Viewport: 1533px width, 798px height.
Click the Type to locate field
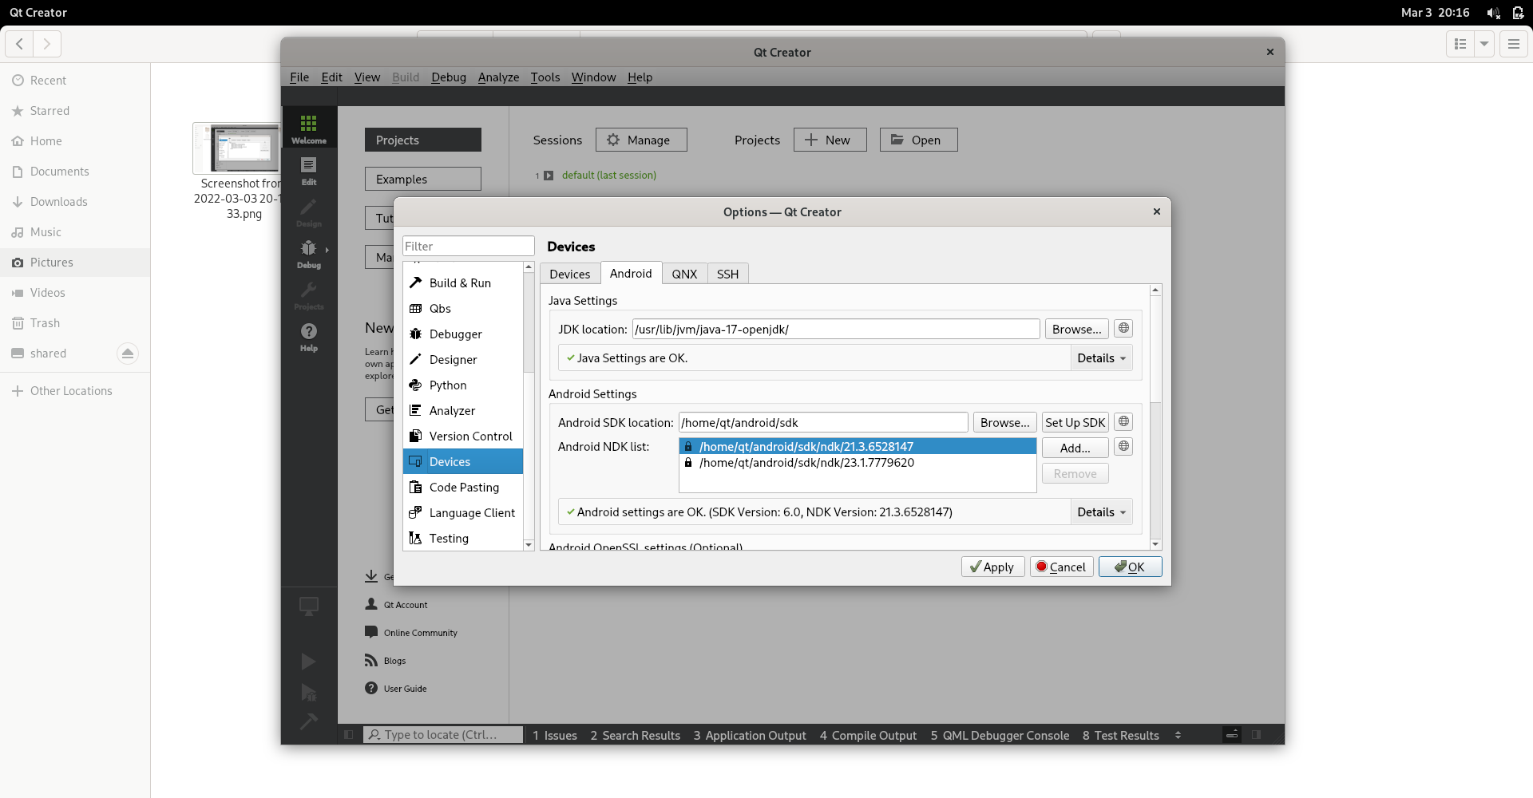click(x=443, y=735)
